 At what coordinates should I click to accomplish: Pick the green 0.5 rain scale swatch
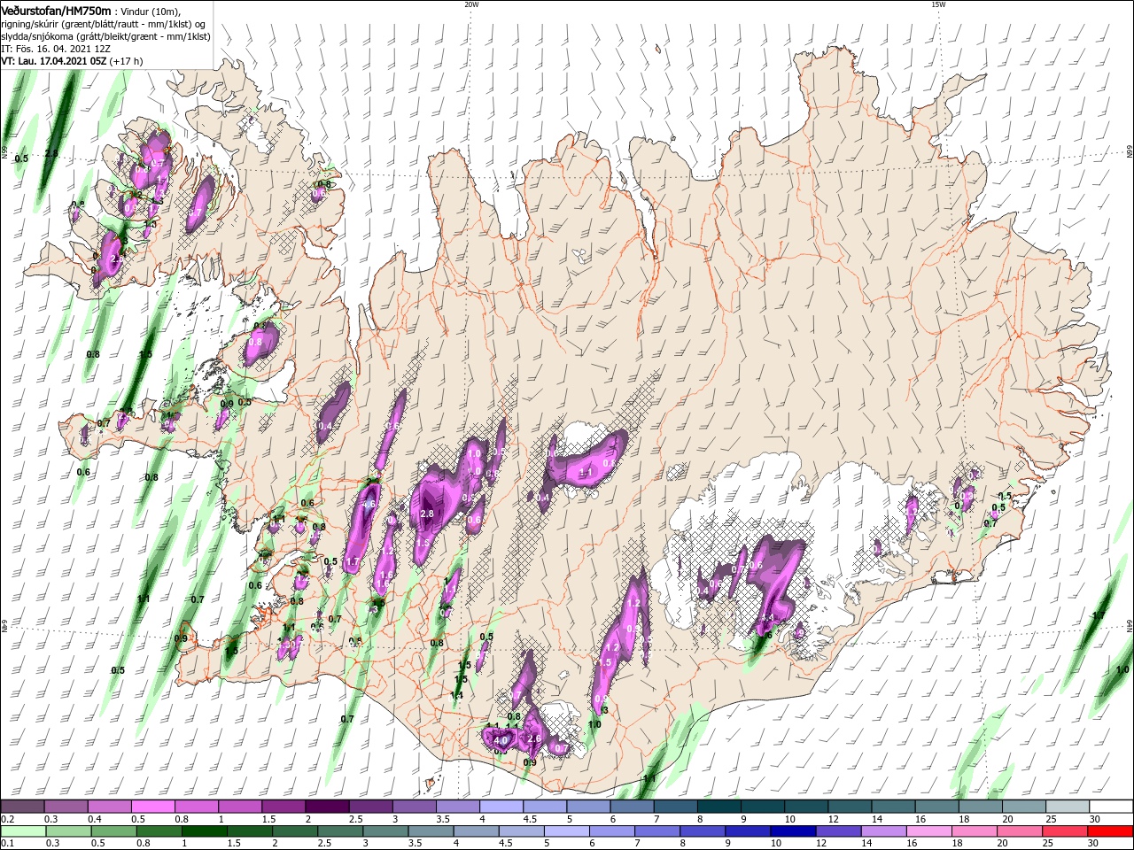pos(113,831)
